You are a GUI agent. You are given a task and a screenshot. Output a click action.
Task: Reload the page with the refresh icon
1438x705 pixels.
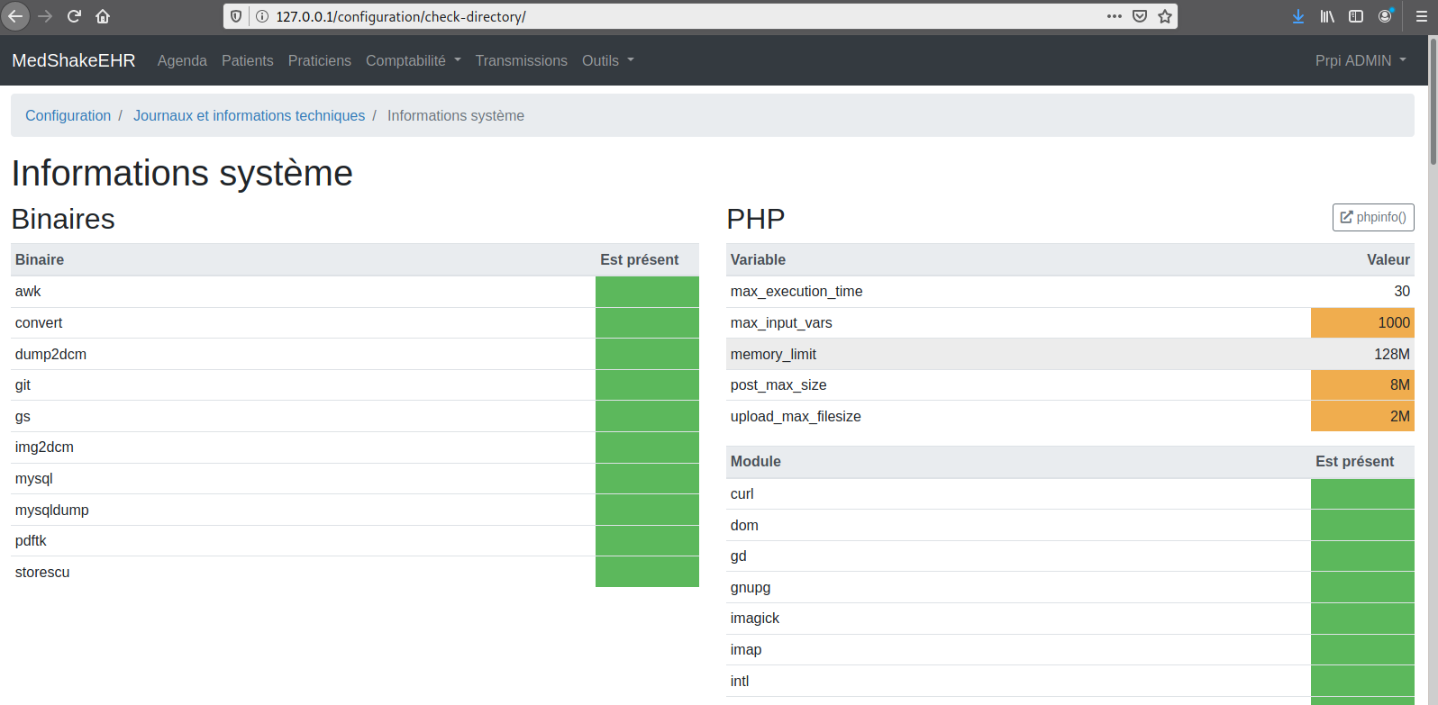point(74,16)
